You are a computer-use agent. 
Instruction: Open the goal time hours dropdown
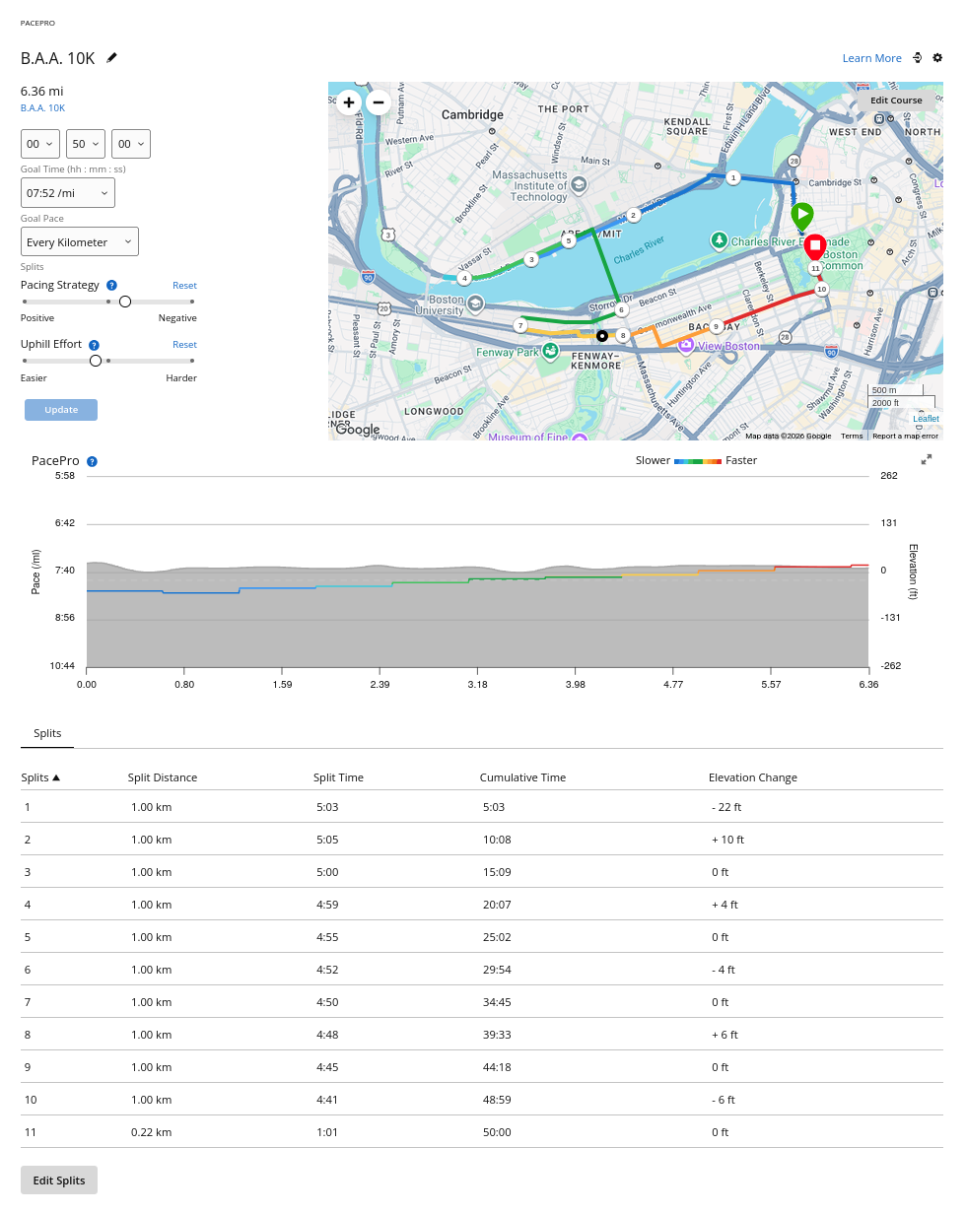click(x=40, y=144)
